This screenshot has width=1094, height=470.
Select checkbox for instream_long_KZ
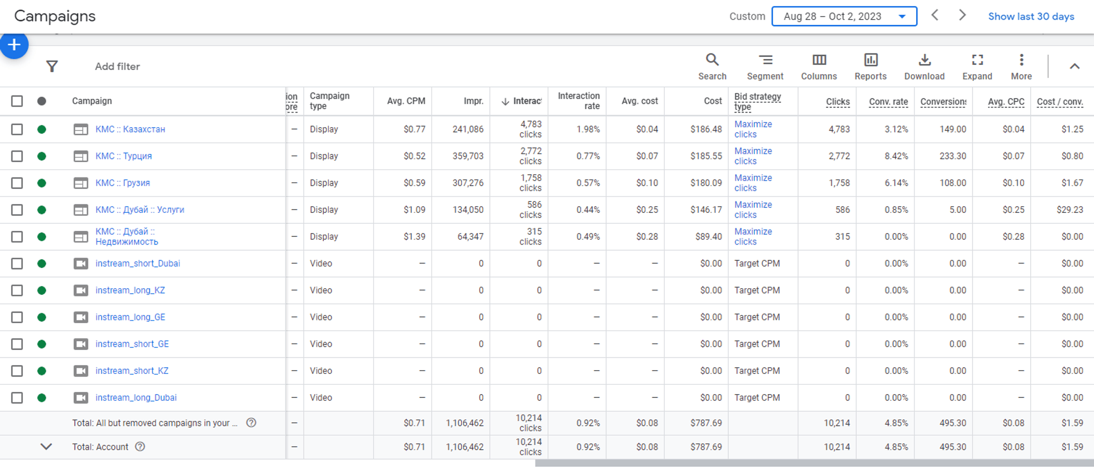(x=17, y=290)
